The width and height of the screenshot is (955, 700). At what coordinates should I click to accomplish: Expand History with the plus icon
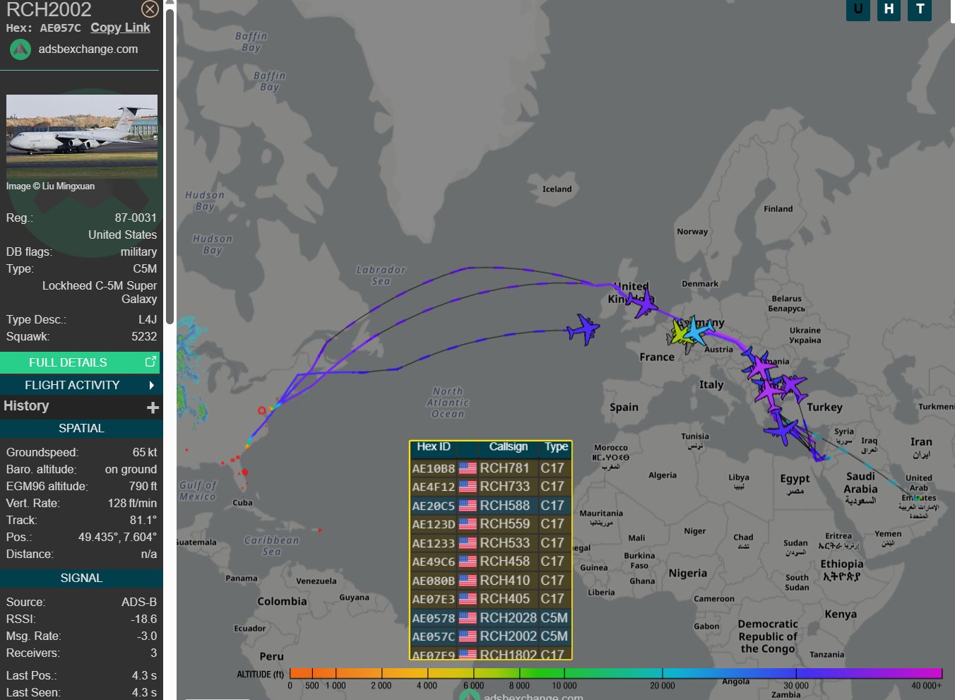(x=153, y=408)
